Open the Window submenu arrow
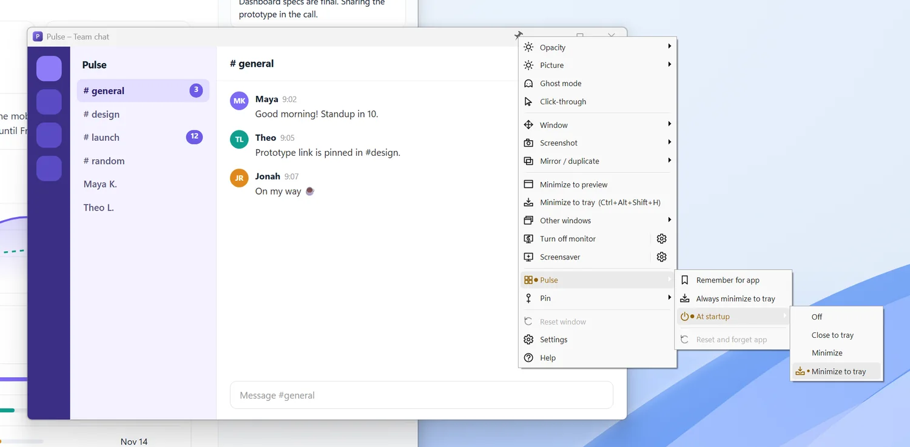The image size is (910, 447). click(669, 124)
